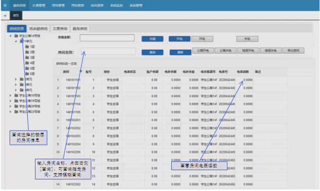Click the blue 充值 button
Screen dimensions: 320x191
tap(152, 39)
